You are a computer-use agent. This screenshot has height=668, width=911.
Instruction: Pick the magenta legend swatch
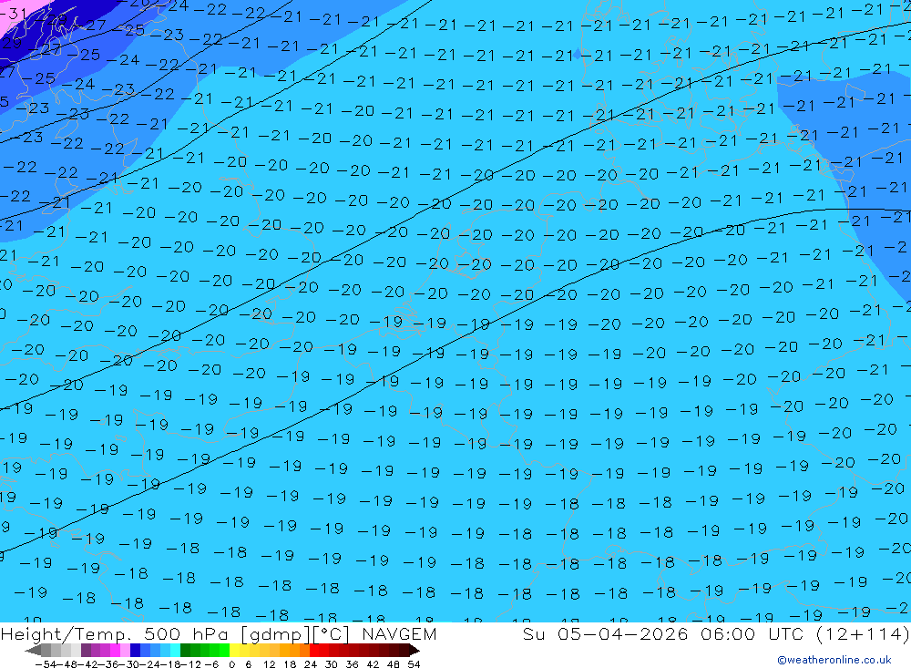pyautogui.click(x=115, y=651)
